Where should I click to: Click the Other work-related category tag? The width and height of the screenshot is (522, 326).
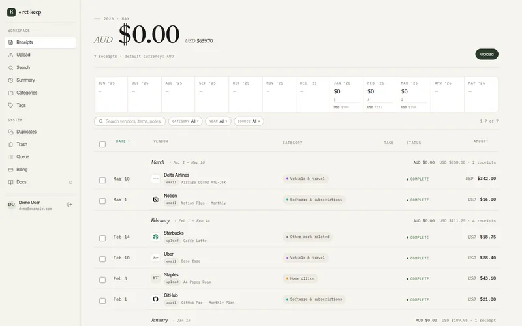(x=307, y=237)
